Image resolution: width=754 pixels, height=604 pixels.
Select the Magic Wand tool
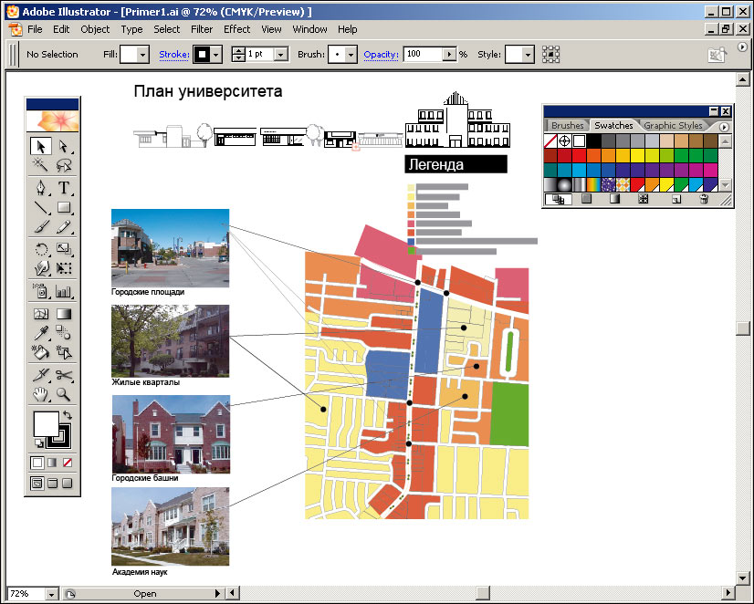(40, 165)
